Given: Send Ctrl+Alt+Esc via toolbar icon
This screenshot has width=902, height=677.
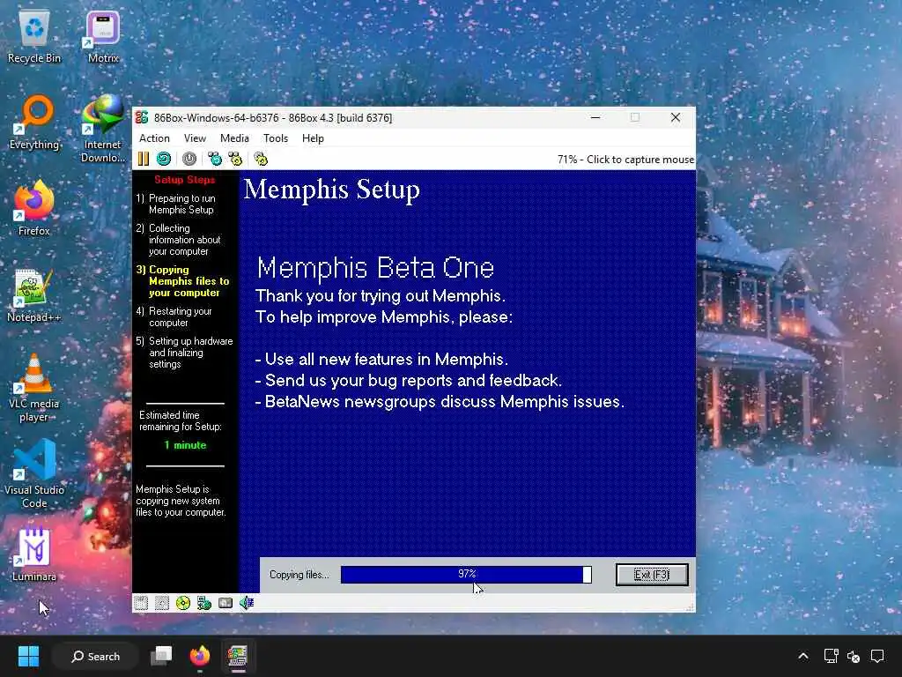Looking at the screenshot, I should point(235,159).
